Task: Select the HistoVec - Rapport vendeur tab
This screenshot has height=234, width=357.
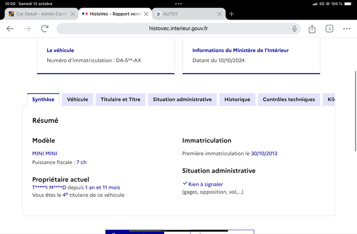Action: [x=115, y=14]
